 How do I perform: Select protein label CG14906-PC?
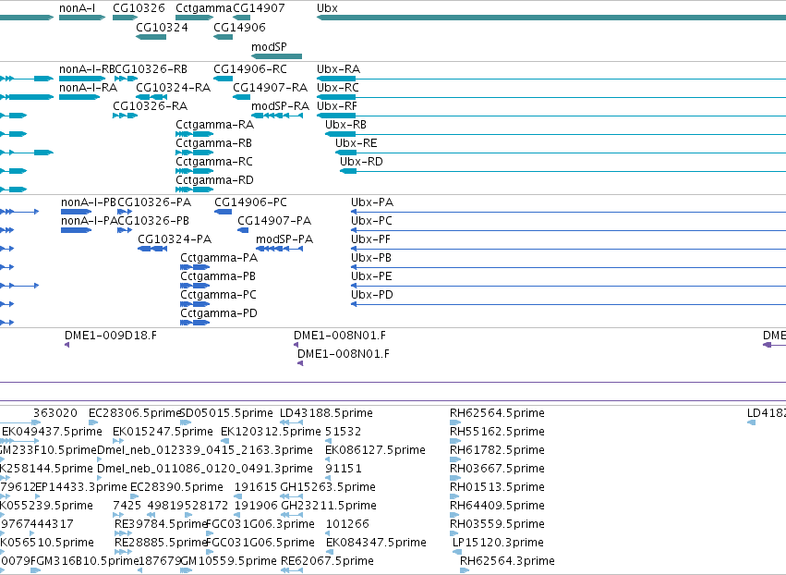[250, 202]
